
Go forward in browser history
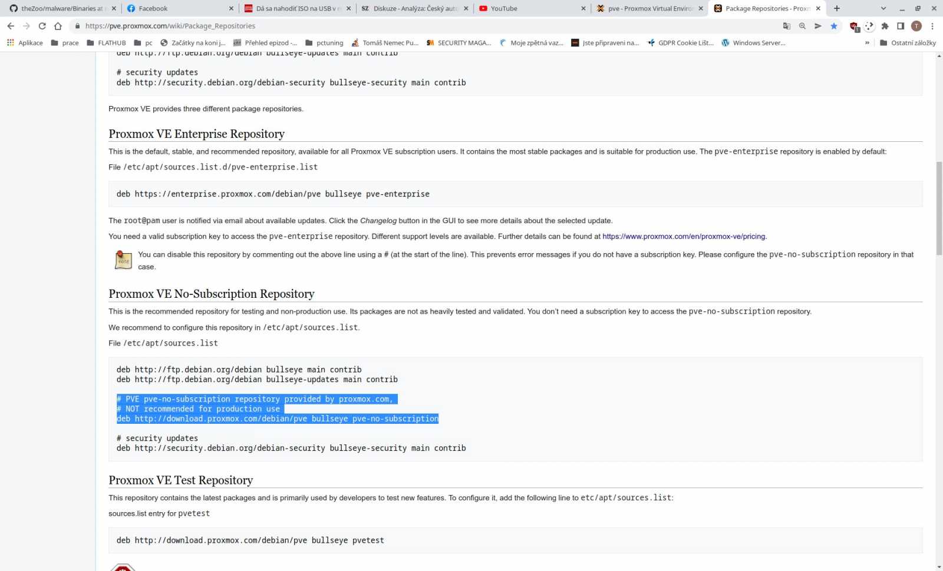27,26
